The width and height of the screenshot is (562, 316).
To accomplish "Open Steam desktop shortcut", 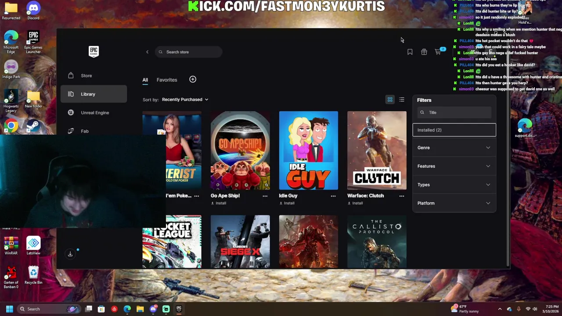I will click(33, 126).
